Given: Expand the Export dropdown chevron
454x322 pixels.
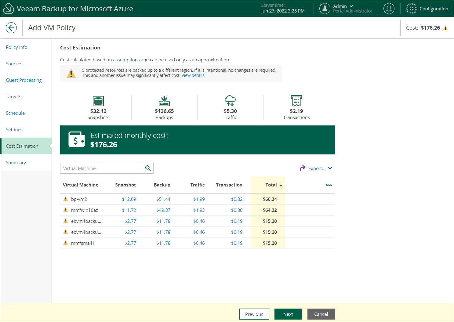Looking at the screenshot, I should [x=330, y=168].
